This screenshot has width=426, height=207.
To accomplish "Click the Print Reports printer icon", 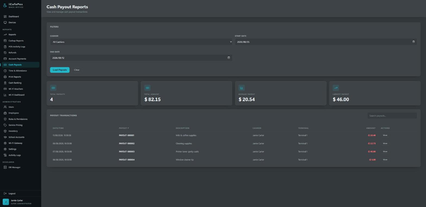I will pos(5,77).
